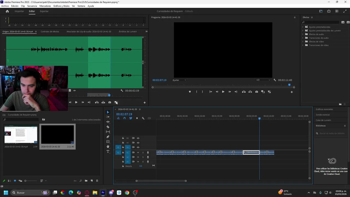Click Export Frame camera in Program monitor

pyautogui.click(x=256, y=92)
